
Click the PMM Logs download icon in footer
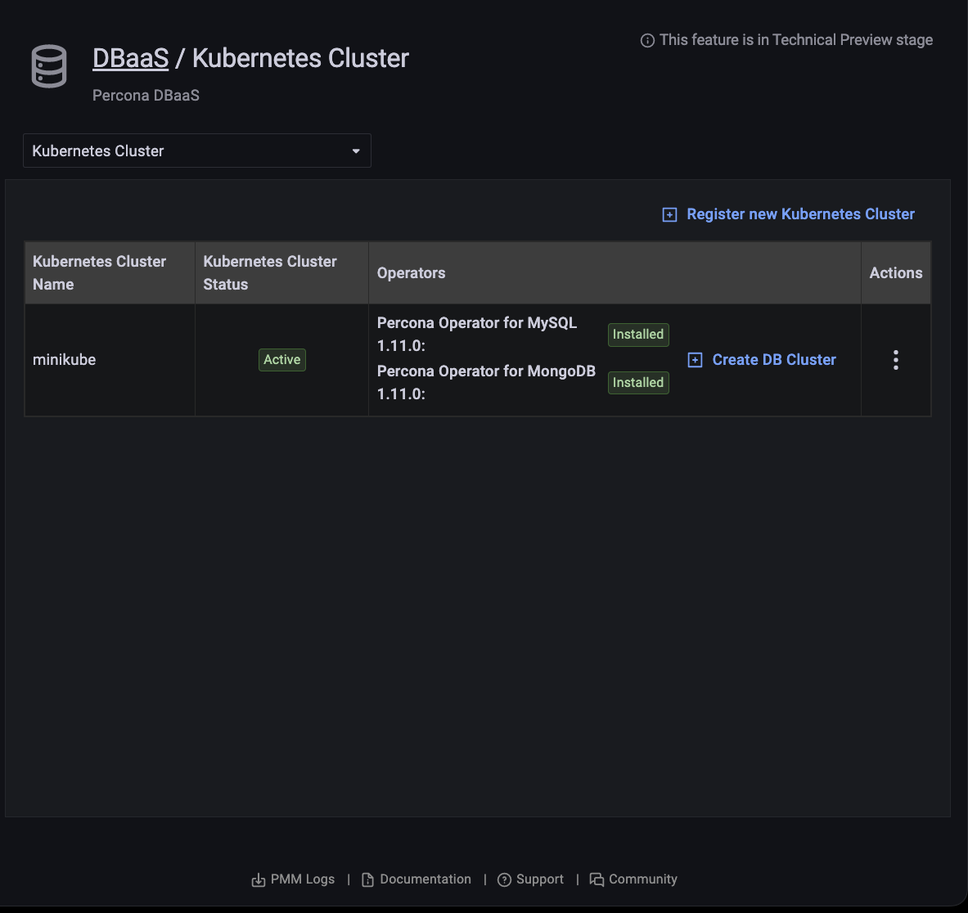pyautogui.click(x=258, y=879)
